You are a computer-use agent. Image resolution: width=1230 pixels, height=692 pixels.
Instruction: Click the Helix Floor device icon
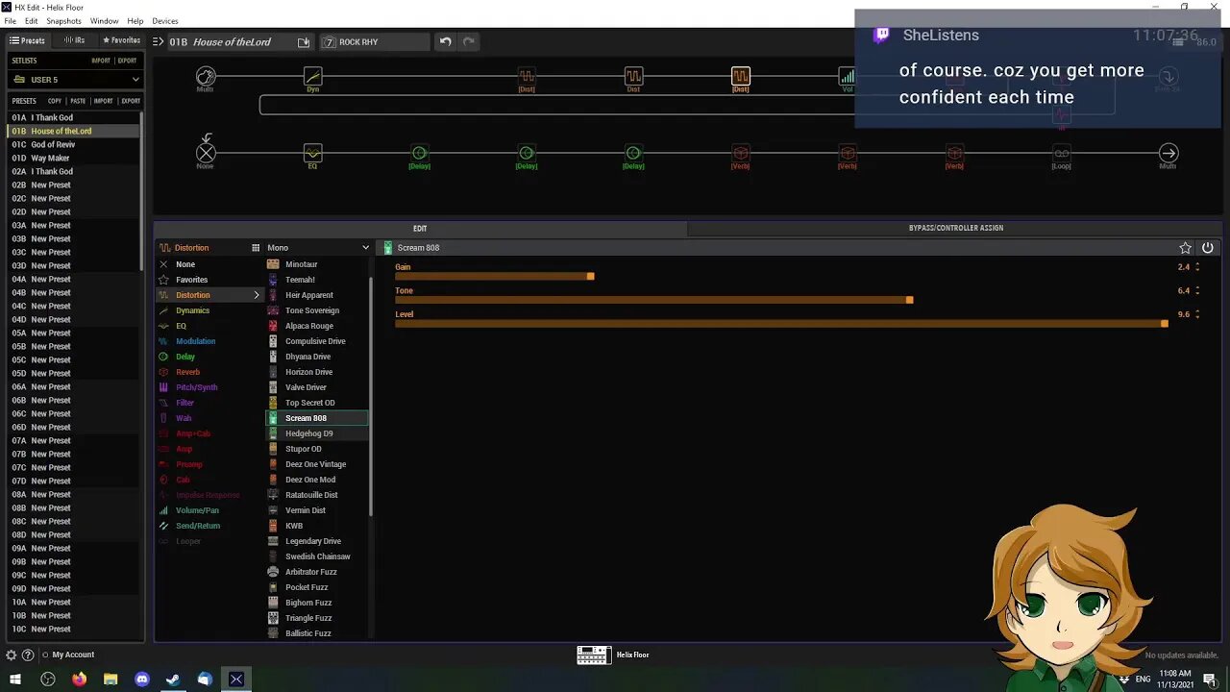(x=593, y=655)
